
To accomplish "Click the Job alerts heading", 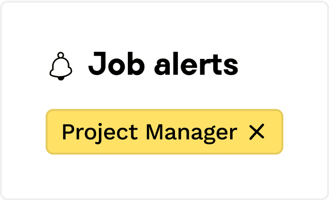I will pyautogui.click(x=163, y=66).
